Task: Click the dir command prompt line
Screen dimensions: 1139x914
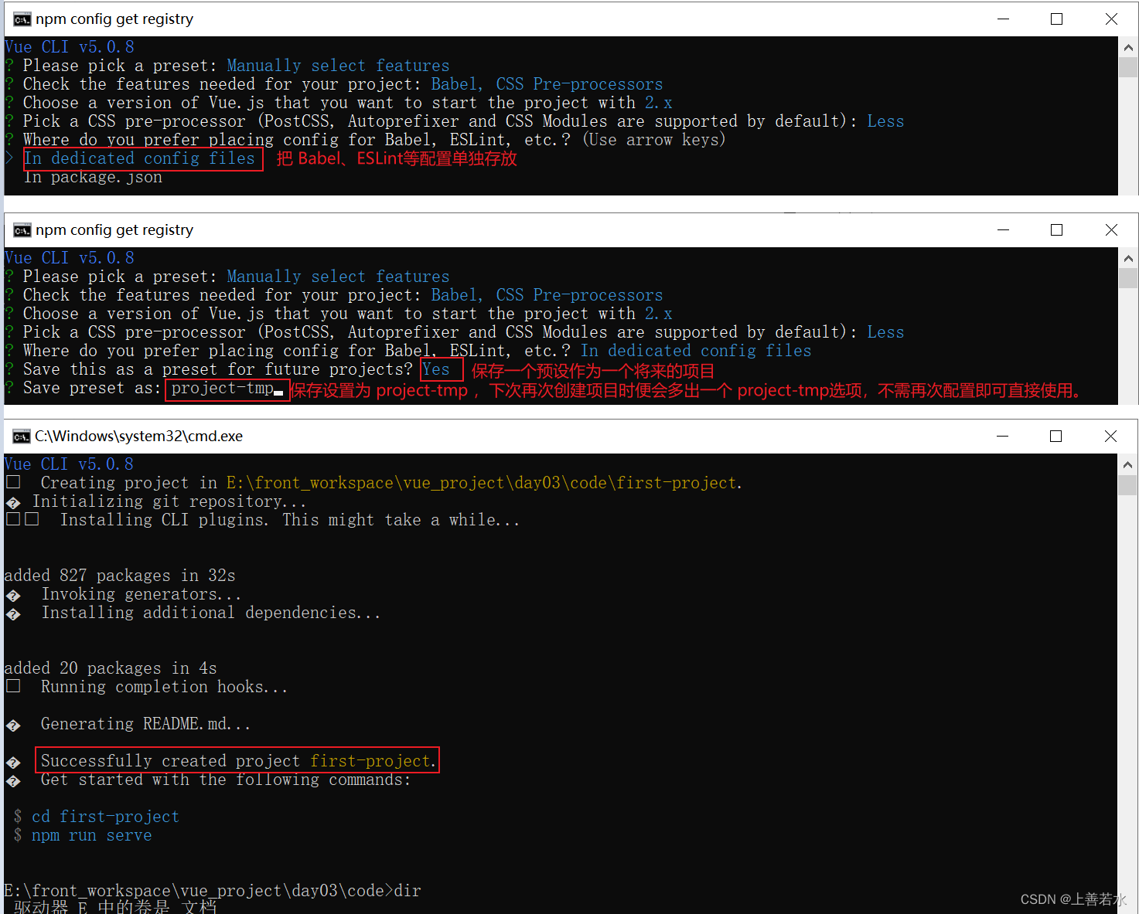Action: tap(213, 891)
